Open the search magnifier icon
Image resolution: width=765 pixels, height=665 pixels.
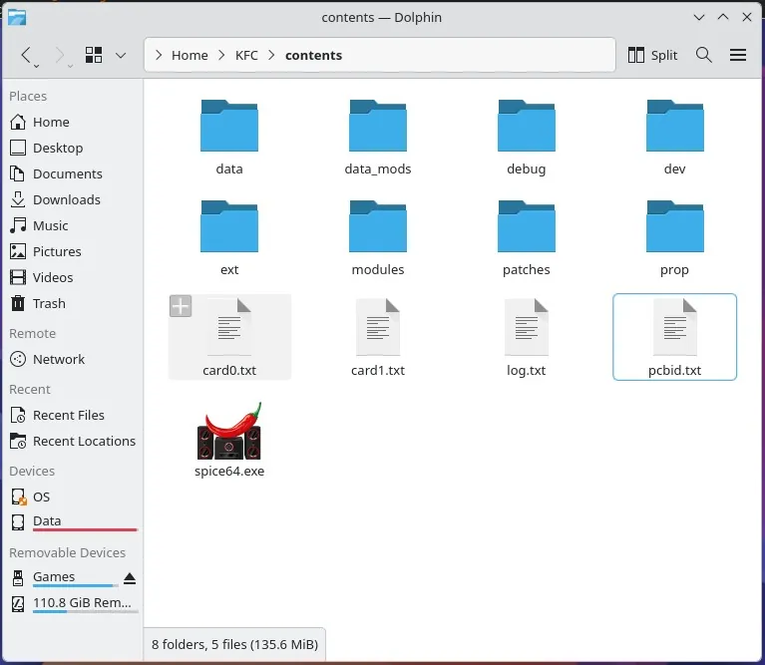pyautogui.click(x=704, y=56)
